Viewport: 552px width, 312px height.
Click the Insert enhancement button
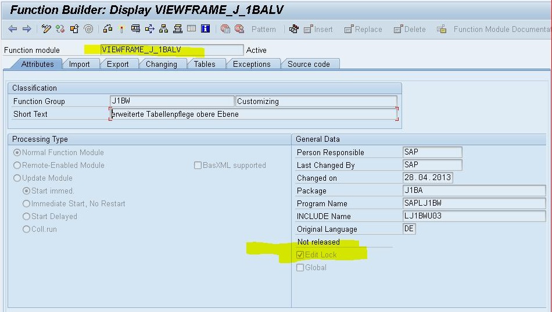(x=318, y=29)
